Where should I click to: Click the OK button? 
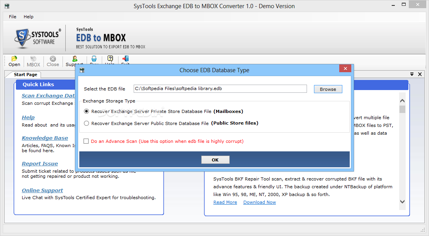click(215, 160)
